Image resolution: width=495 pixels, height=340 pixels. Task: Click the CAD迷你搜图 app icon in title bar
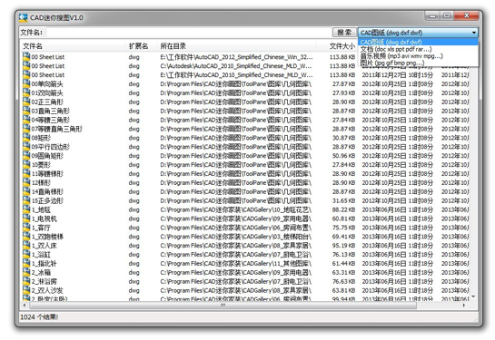23,17
